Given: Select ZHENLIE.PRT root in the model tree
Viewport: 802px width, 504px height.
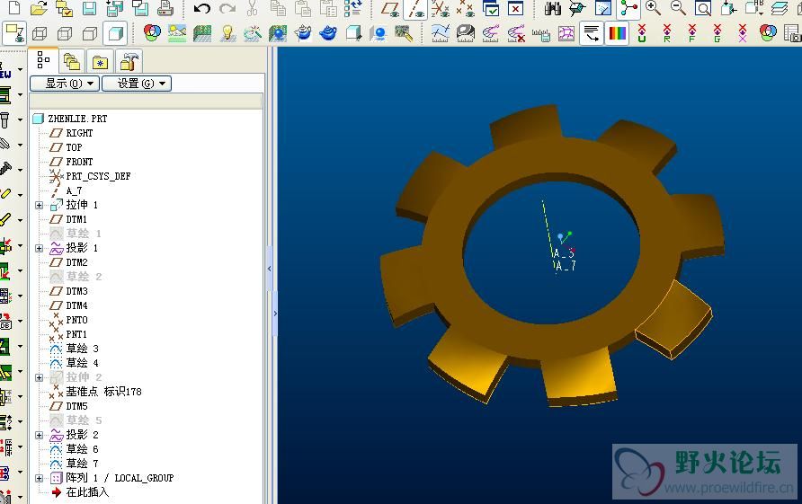Looking at the screenshot, I should pos(77,119).
